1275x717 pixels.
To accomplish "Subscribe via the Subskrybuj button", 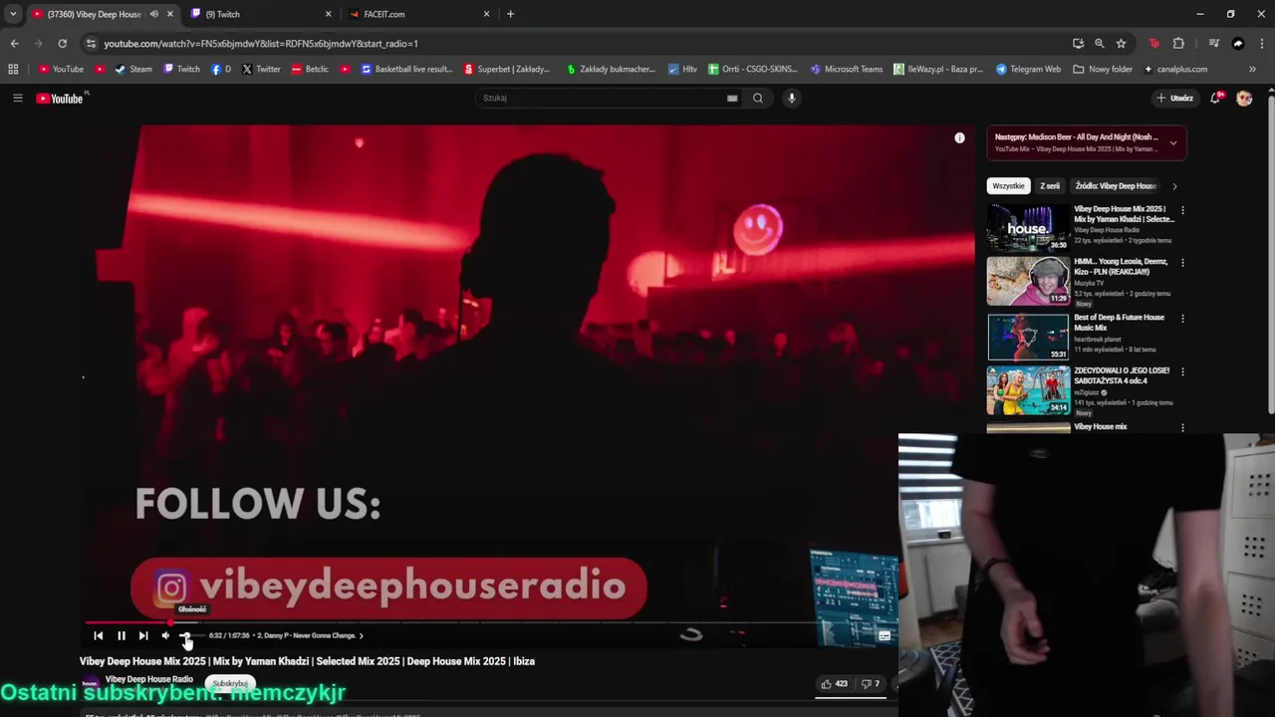I will 230,683.
